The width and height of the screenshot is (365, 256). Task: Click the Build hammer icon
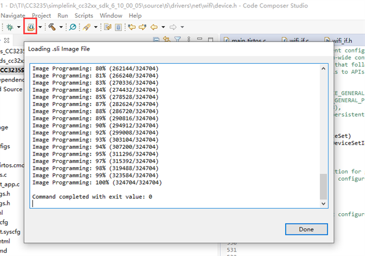52,27
